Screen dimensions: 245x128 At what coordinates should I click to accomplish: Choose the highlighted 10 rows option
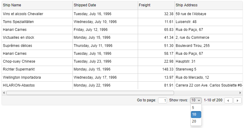[196, 114]
